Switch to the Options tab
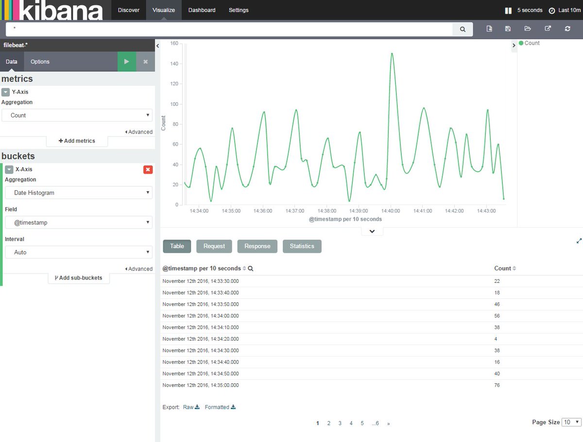Screen dimensions: 583x442 [x=40, y=62]
